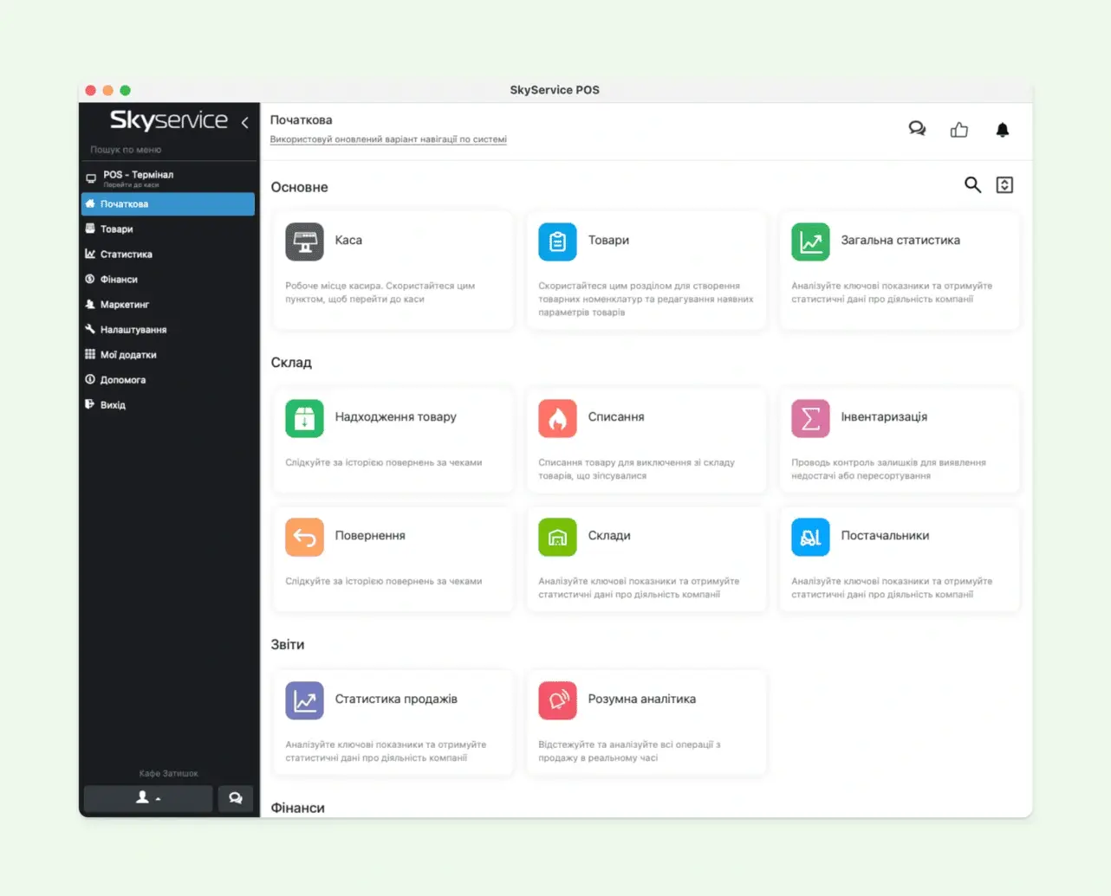This screenshot has width=1111, height=896.
Task: Open the search magnifier in Основне
Action: pyautogui.click(x=972, y=185)
